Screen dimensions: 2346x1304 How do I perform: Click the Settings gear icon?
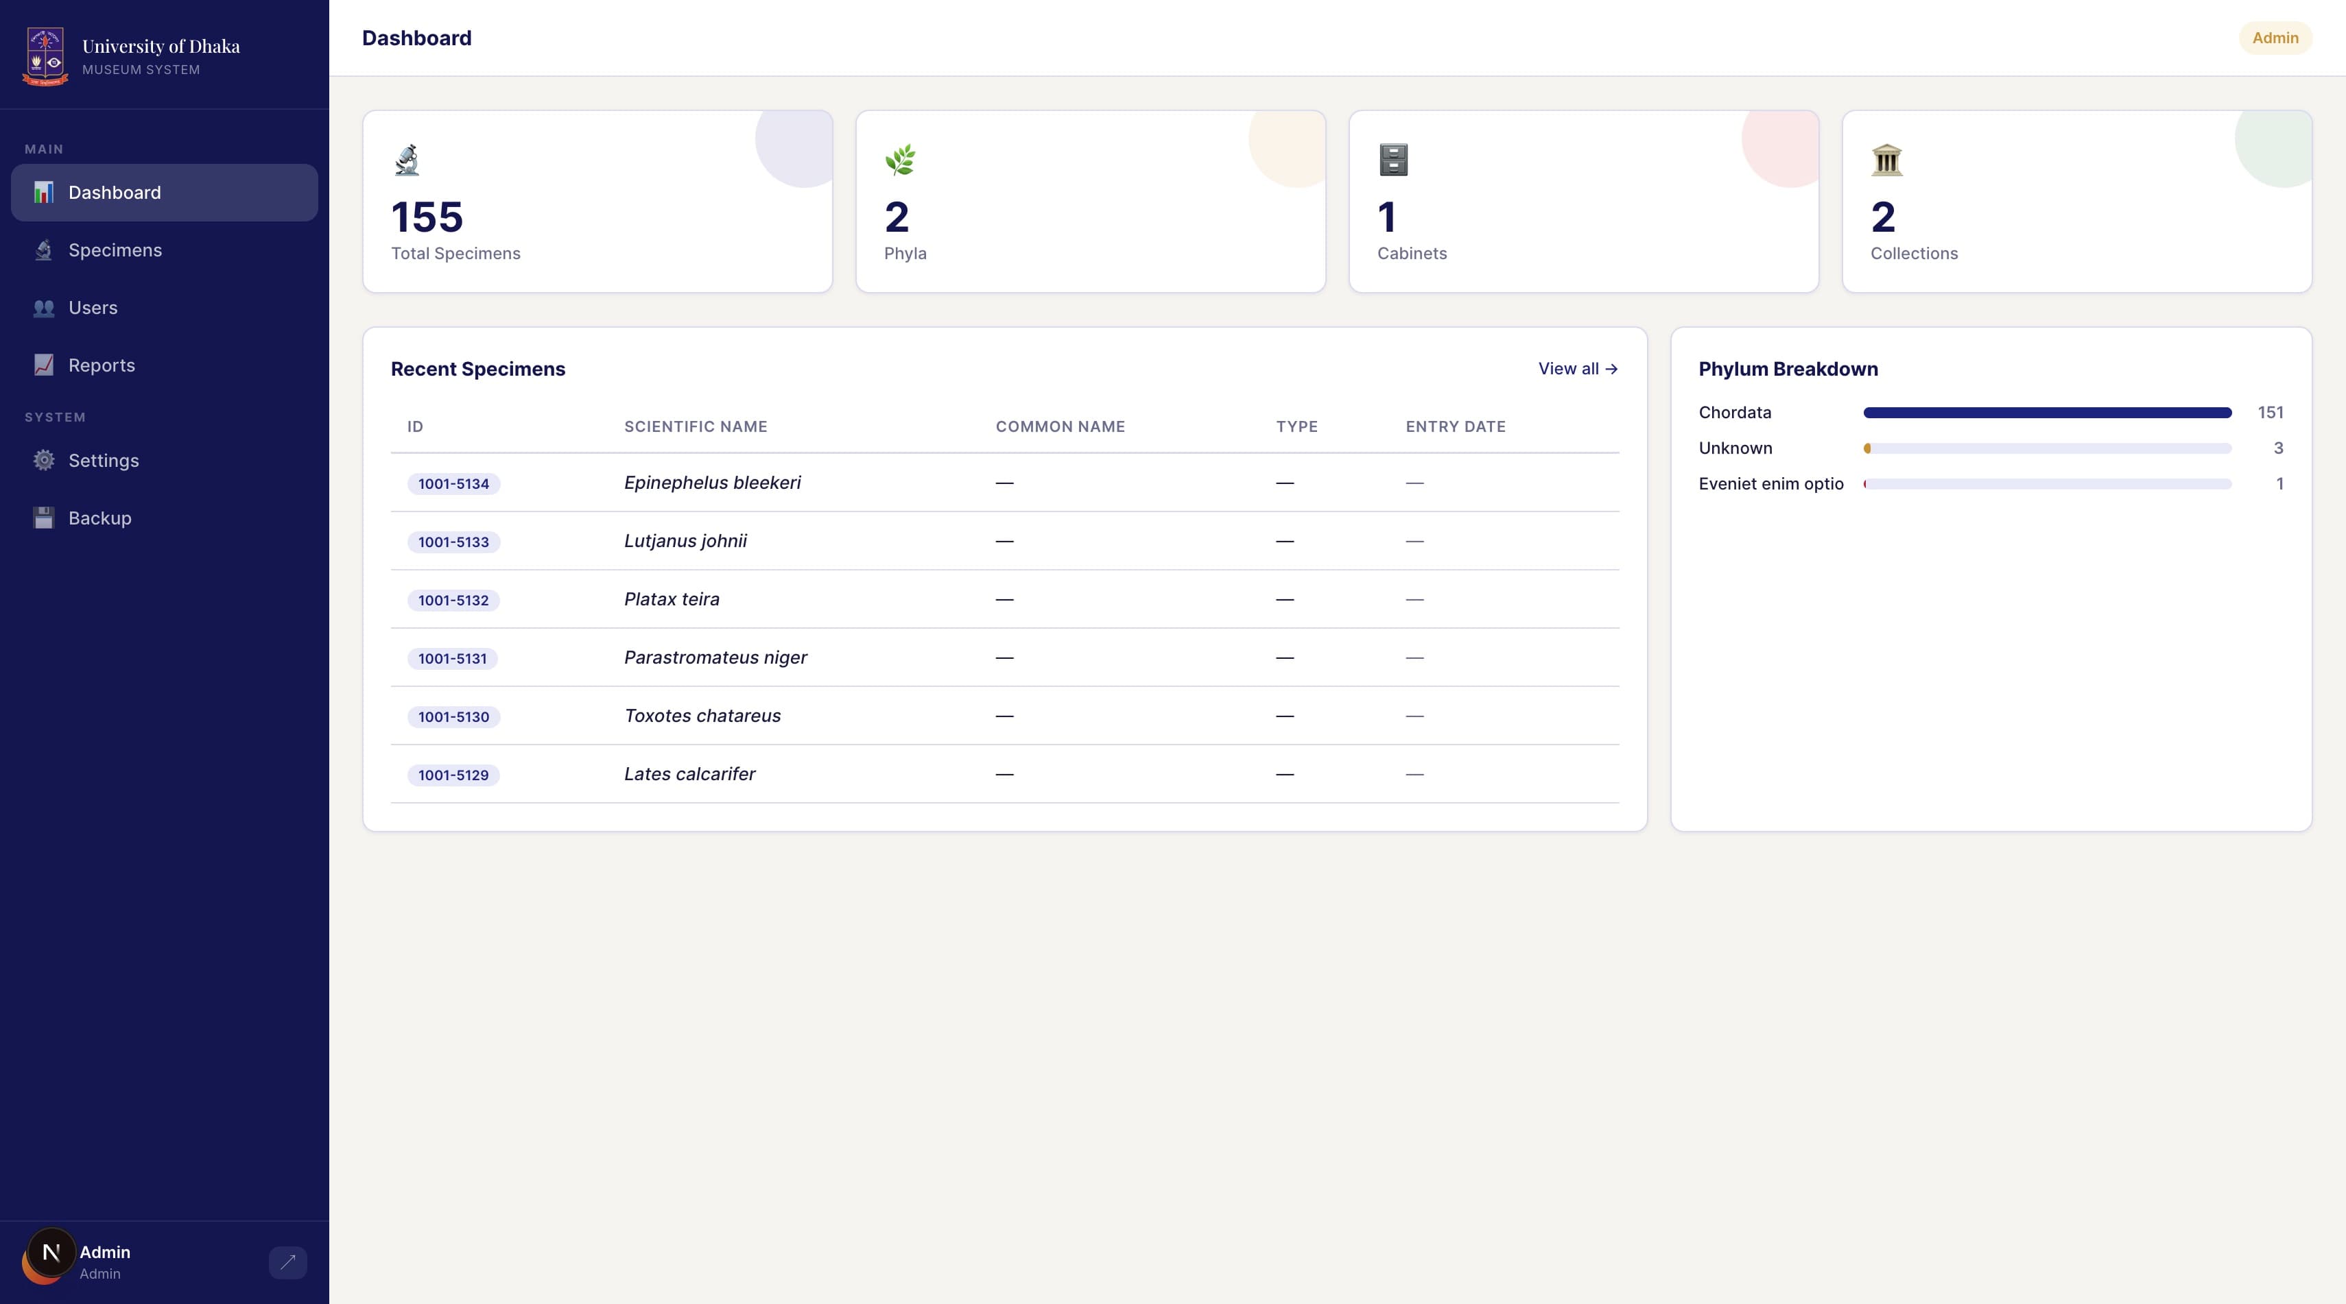[x=44, y=461]
